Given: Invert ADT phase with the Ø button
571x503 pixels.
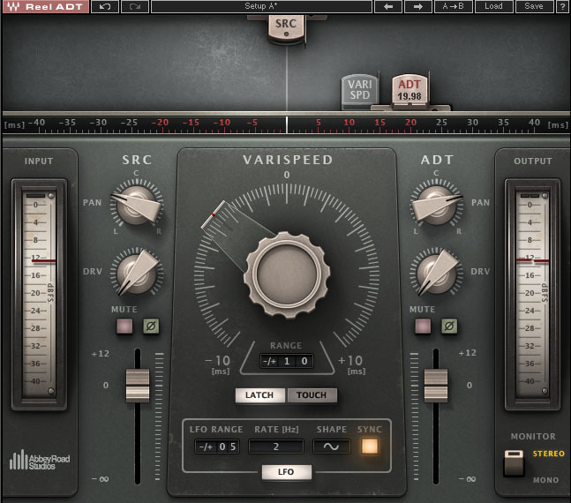Looking at the screenshot, I should pos(449,327).
